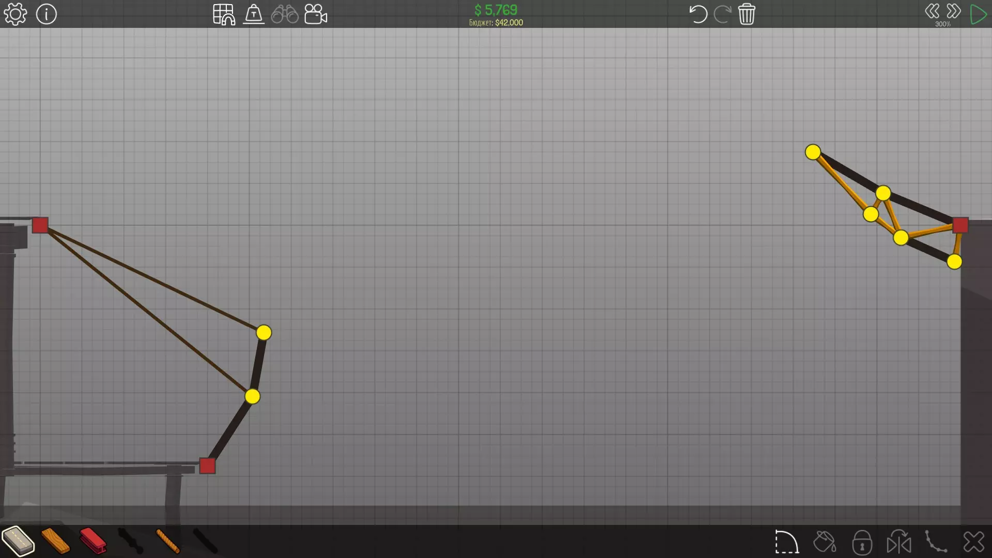Toggle the lock tool
This screenshot has height=558, width=992.
click(x=862, y=542)
